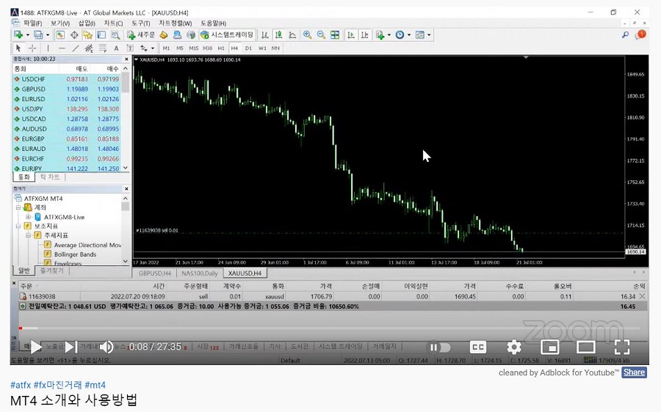Close the Navigator panel
661x412 pixels.
pyautogui.click(x=126, y=189)
